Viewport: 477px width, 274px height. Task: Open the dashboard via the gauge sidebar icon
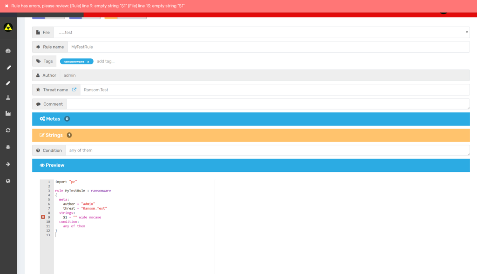click(7, 50)
